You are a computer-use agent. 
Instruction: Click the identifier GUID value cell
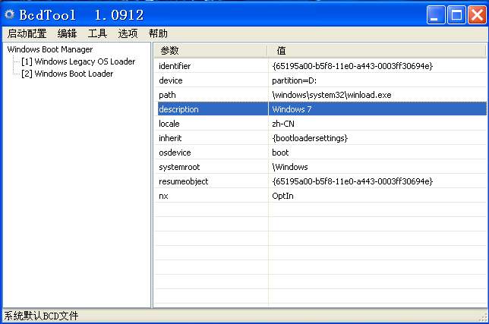click(352, 66)
